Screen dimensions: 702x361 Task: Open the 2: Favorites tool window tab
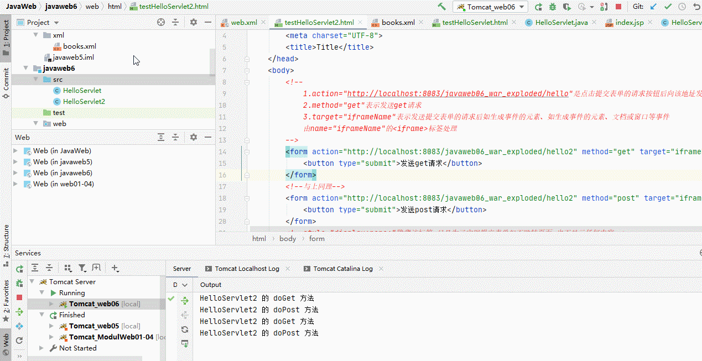(x=6, y=301)
